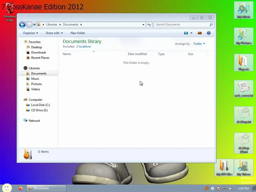Open Action Center flag icon in tray
Image resolution: width=256 pixels, height=192 pixels.
coord(218,188)
